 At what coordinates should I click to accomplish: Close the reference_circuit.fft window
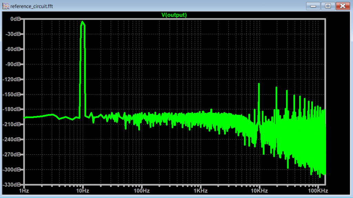coord(342,6)
